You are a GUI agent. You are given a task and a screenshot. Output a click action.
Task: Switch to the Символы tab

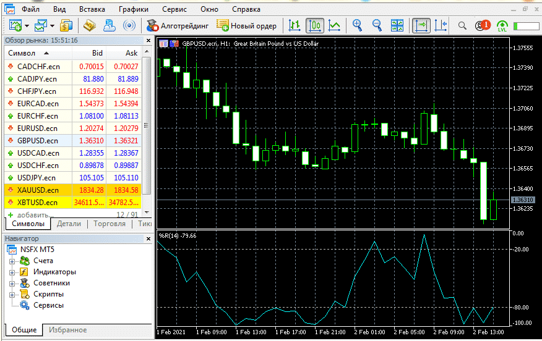(28, 224)
